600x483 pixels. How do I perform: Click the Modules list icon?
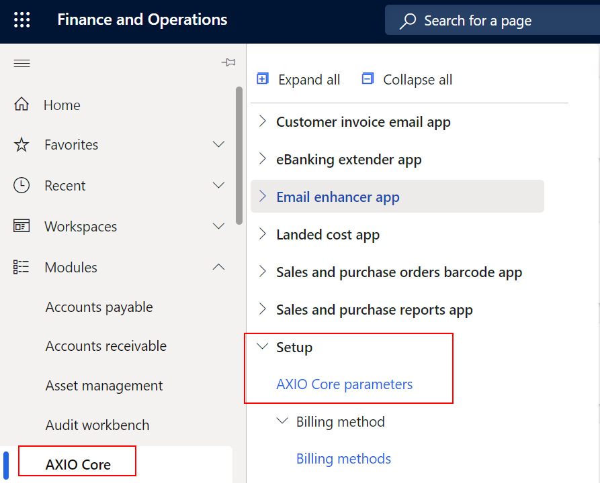[22, 266]
